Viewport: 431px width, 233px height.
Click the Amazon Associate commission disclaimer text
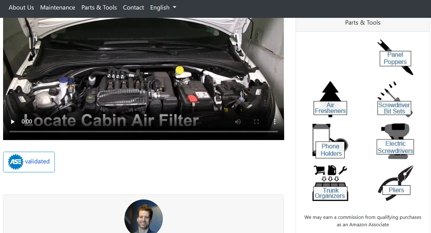[363, 221]
